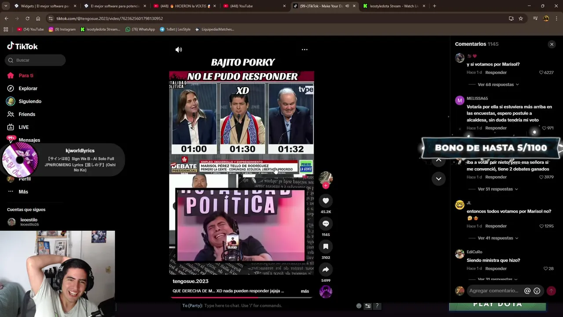Follow creator via red plus badge
The height and width of the screenshot is (317, 563).
(x=325, y=186)
